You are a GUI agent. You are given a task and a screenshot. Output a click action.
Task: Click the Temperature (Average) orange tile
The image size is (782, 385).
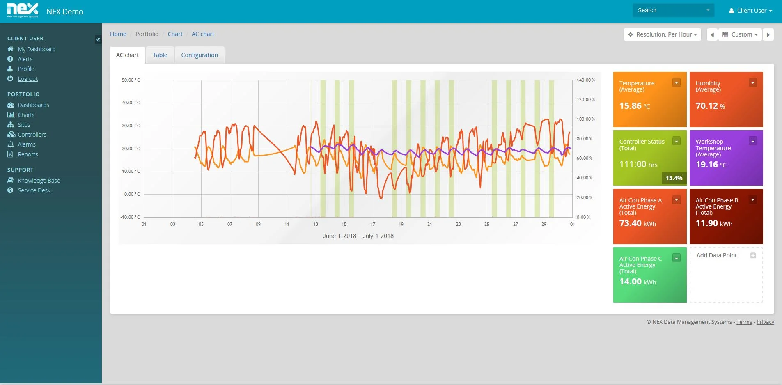click(650, 99)
